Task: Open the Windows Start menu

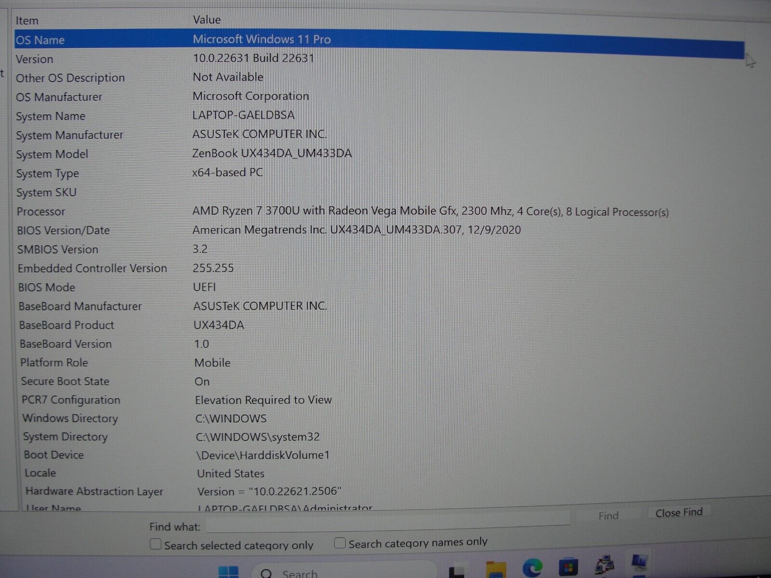Action: 228,572
